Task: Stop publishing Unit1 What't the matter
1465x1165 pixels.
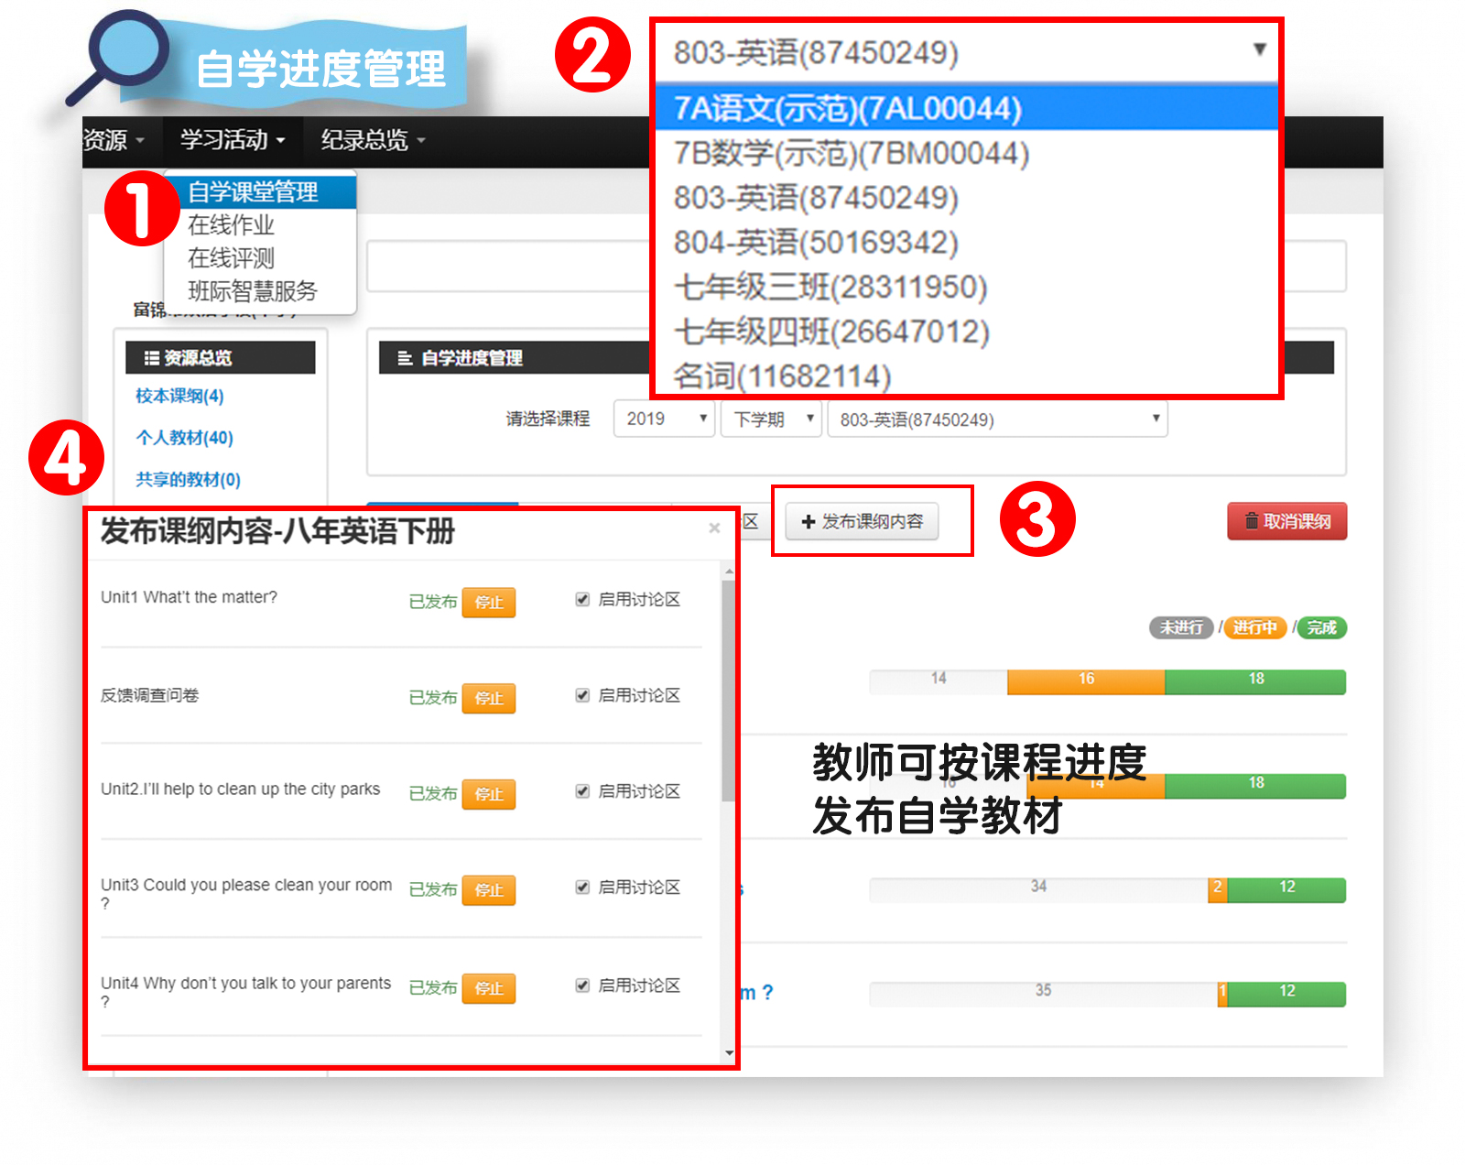Action: tap(489, 602)
